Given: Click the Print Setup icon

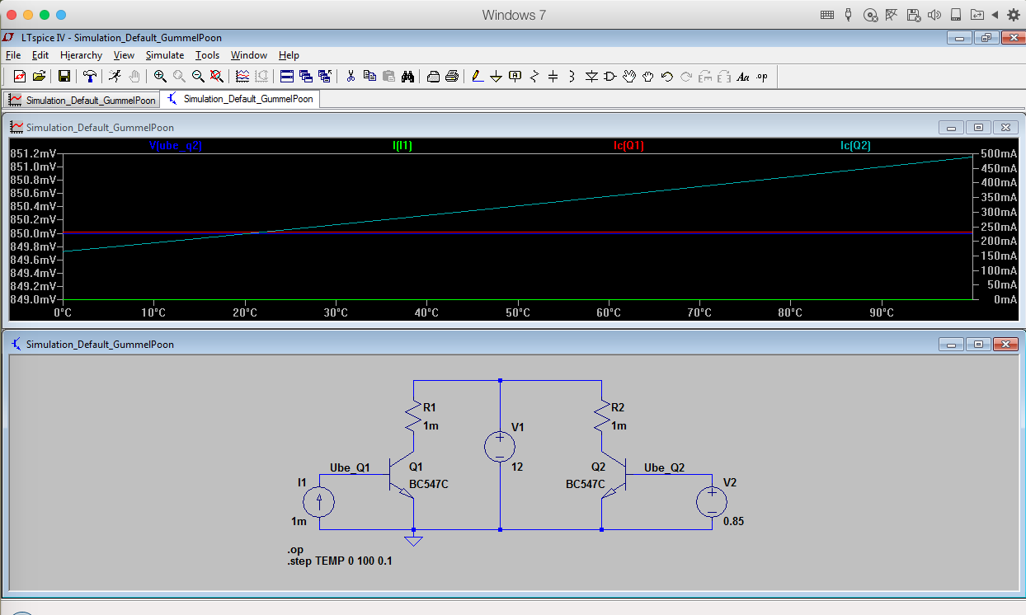Looking at the screenshot, I should click(433, 77).
